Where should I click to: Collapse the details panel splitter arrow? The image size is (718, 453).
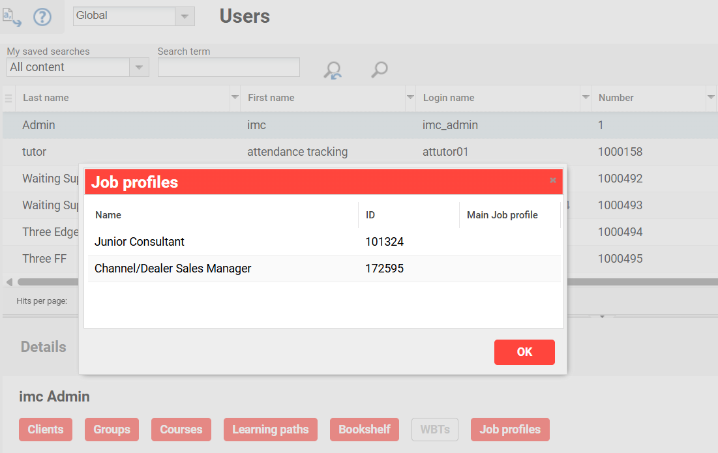coord(602,316)
